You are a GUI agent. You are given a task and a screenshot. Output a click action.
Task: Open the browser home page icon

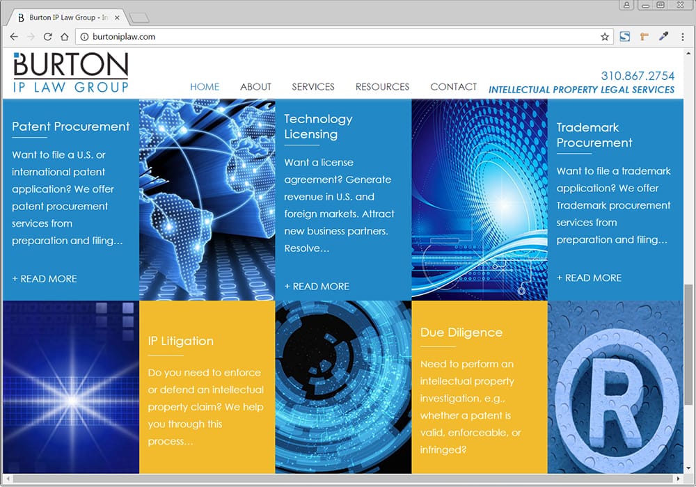(x=65, y=37)
